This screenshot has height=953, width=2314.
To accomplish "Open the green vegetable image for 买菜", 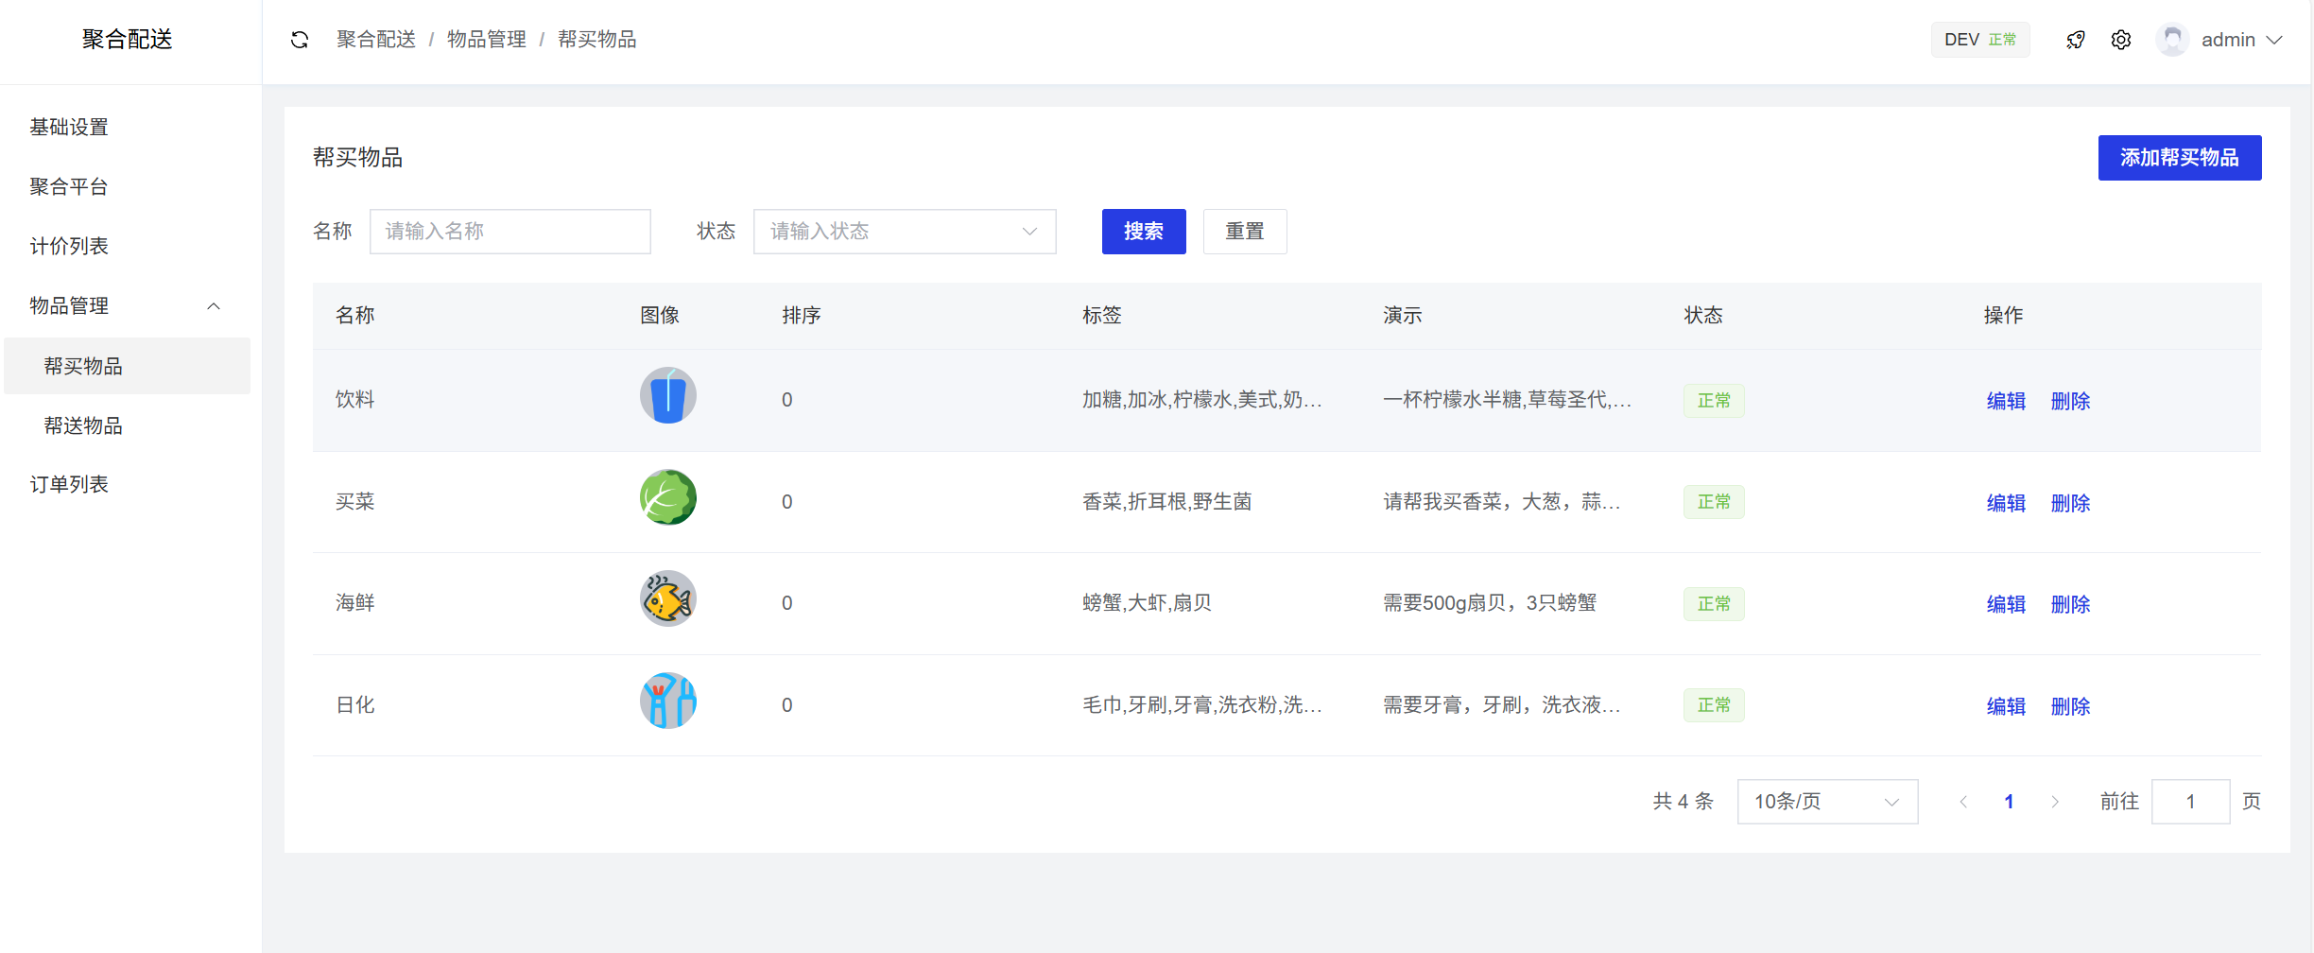I will (x=668, y=497).
